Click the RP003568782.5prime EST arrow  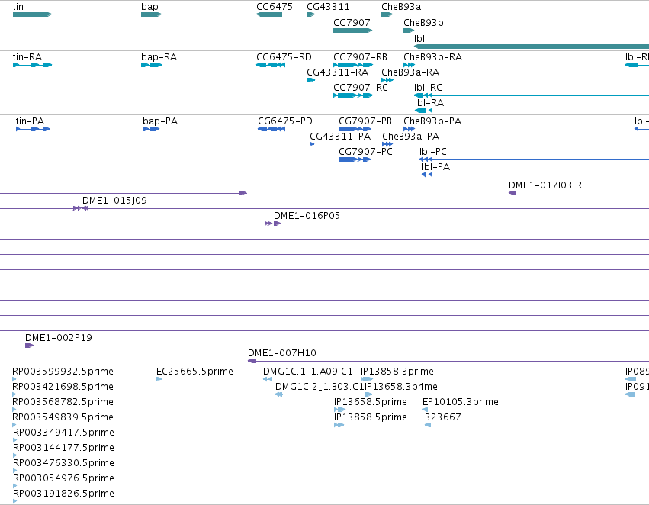click(14, 410)
